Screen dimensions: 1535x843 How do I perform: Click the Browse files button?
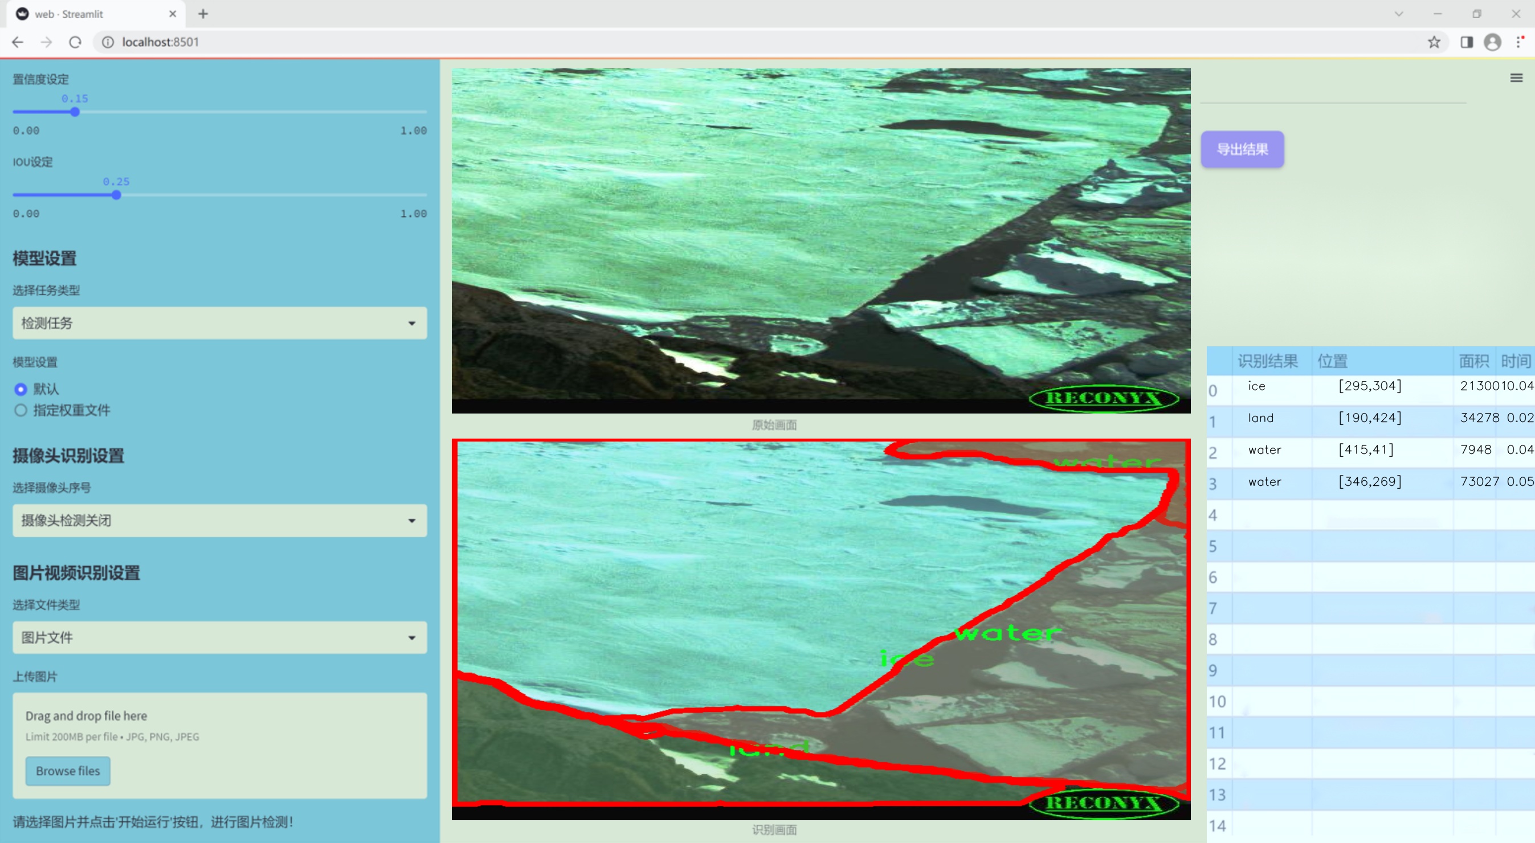pyautogui.click(x=67, y=770)
